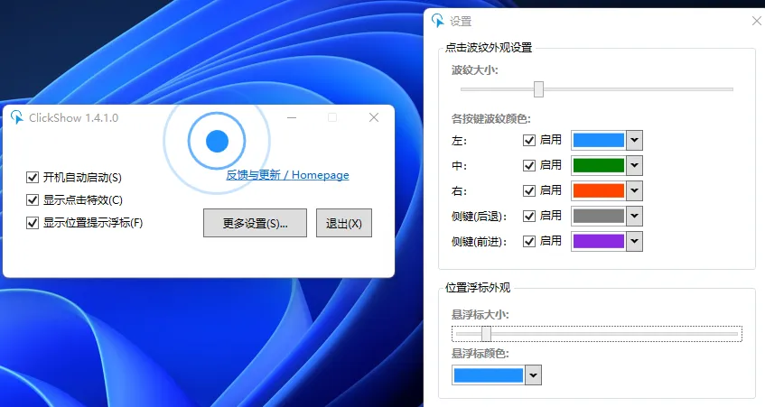This screenshot has height=407, width=765.
Task: Click blue color swatch for 左 button
Action: point(599,141)
